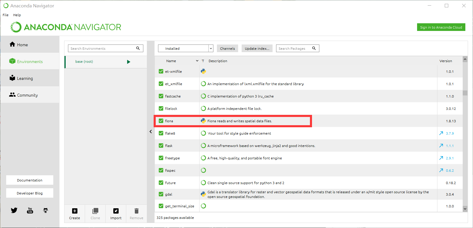473x228 pixels.
Task: Click the Anaconda Navigator logo
Action: tap(66, 27)
